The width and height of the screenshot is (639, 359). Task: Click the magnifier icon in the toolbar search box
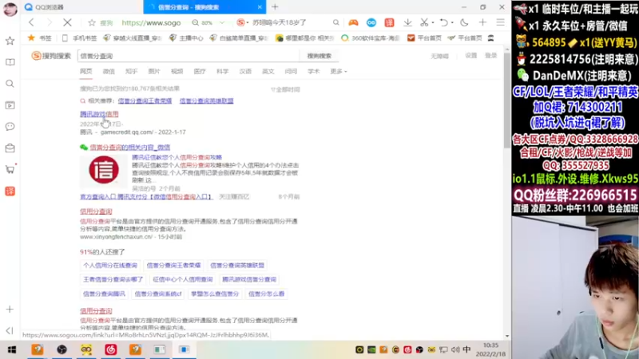pos(335,23)
